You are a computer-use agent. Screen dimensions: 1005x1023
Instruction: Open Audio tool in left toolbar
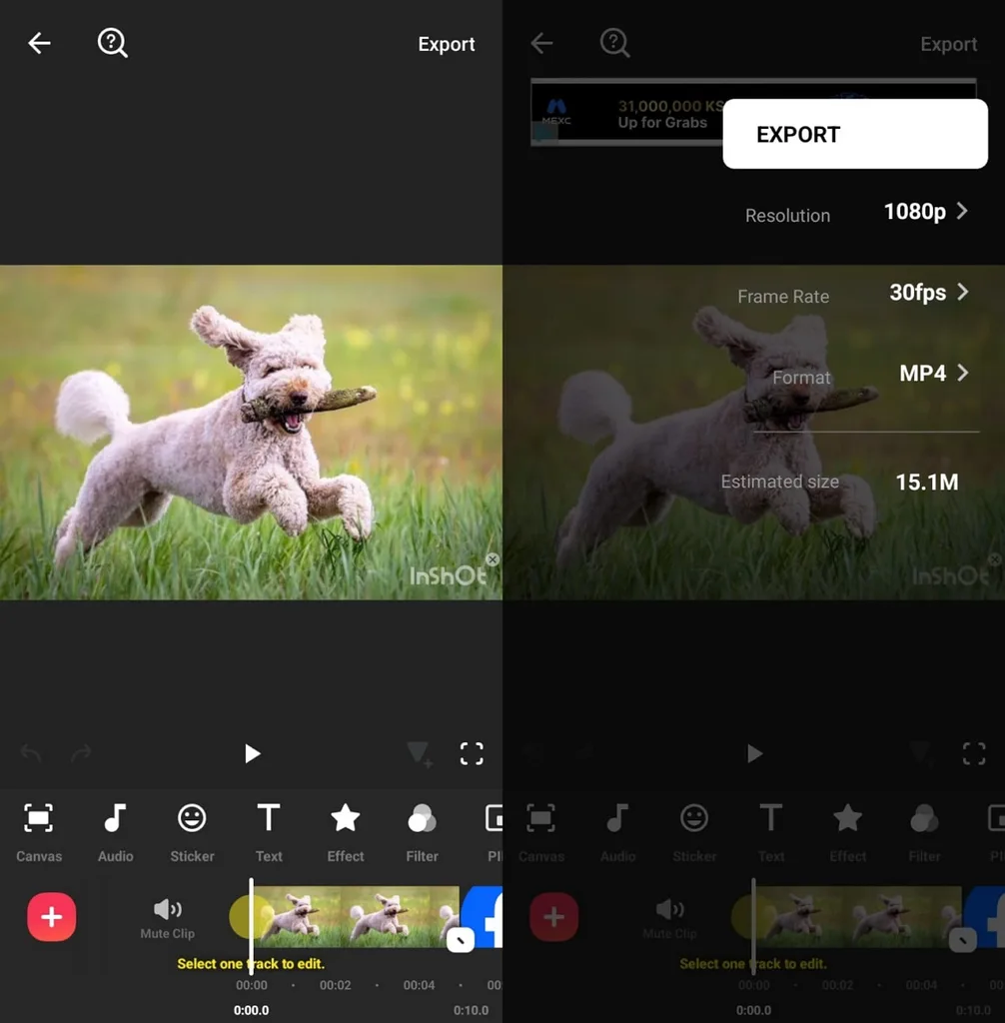click(116, 832)
